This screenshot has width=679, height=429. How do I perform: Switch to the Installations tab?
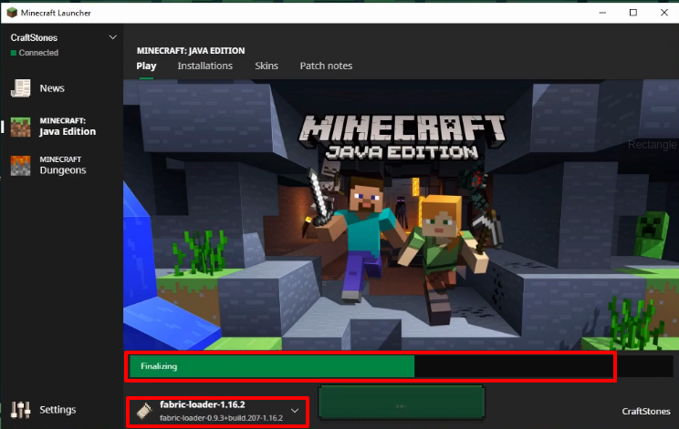(x=204, y=66)
